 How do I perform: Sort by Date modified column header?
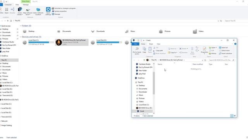pos(198,64)
